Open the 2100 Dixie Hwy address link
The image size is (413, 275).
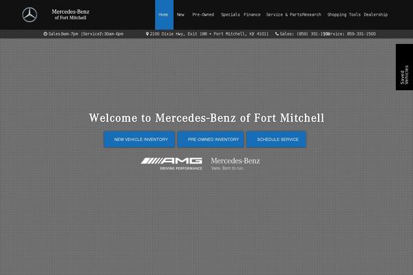click(x=209, y=34)
